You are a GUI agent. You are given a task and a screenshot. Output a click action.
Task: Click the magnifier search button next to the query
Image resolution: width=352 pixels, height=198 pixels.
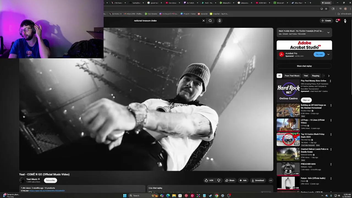tap(210, 21)
